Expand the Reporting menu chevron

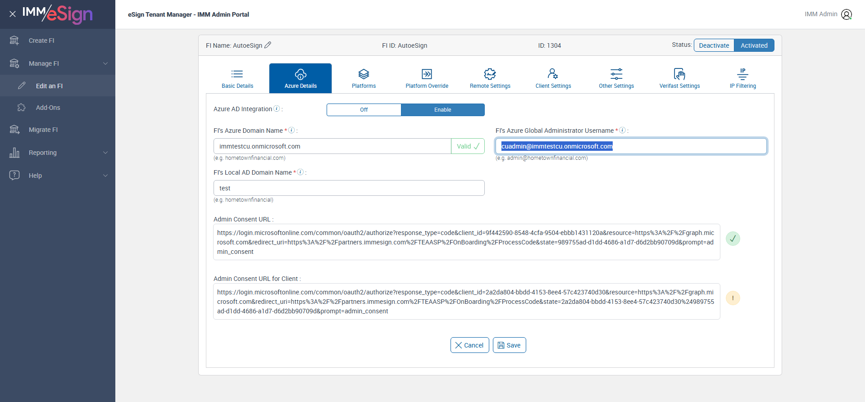(x=105, y=153)
